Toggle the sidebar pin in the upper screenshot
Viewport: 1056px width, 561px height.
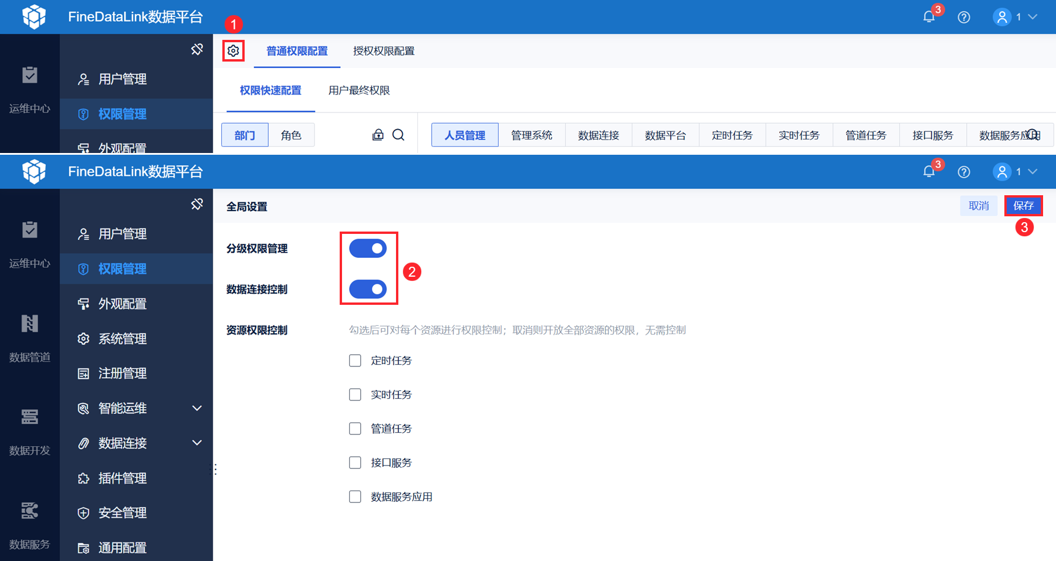(x=197, y=49)
